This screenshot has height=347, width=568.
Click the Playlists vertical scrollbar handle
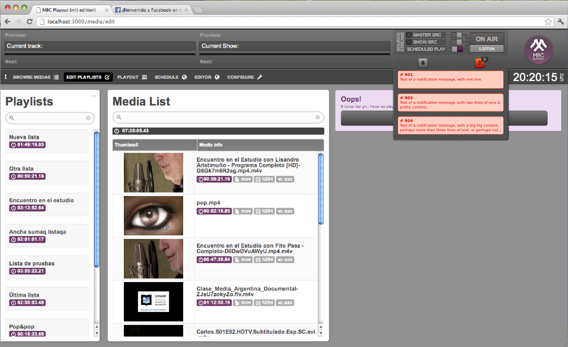(96, 200)
